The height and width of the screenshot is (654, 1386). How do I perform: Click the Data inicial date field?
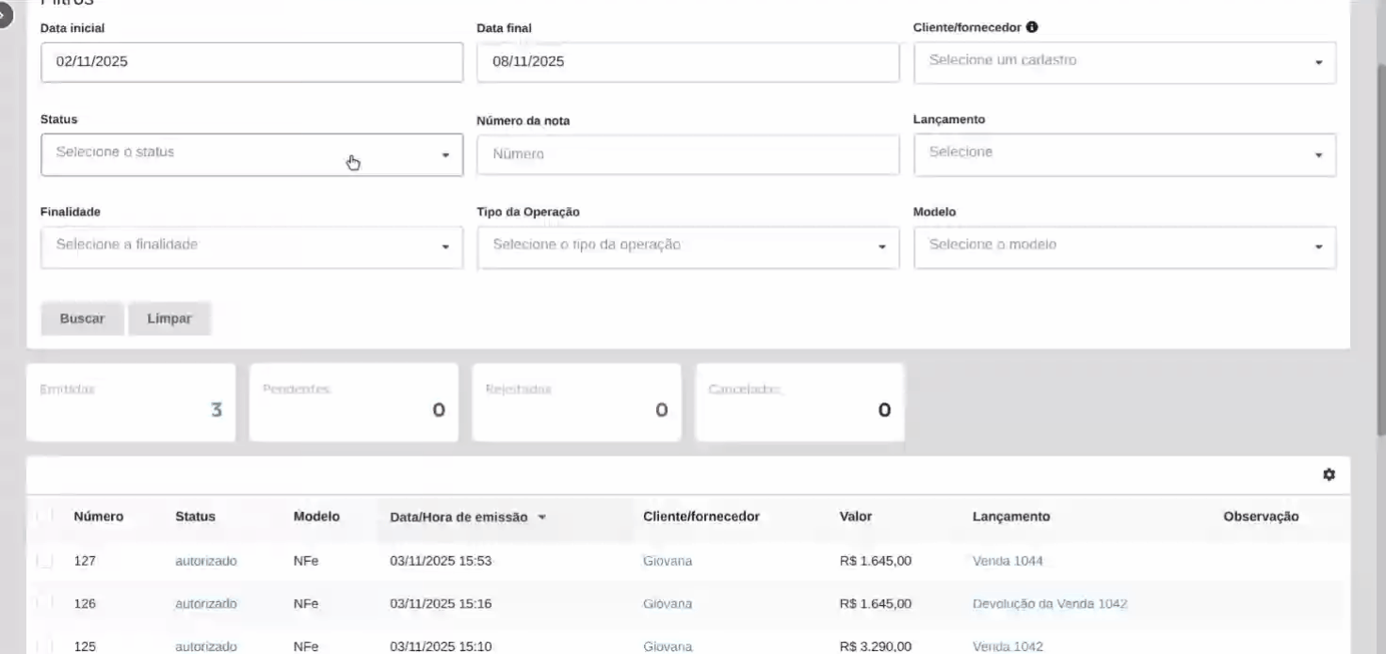click(x=251, y=62)
